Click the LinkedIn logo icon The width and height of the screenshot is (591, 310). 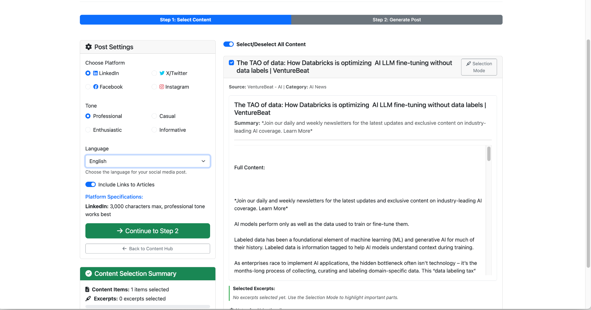95,73
